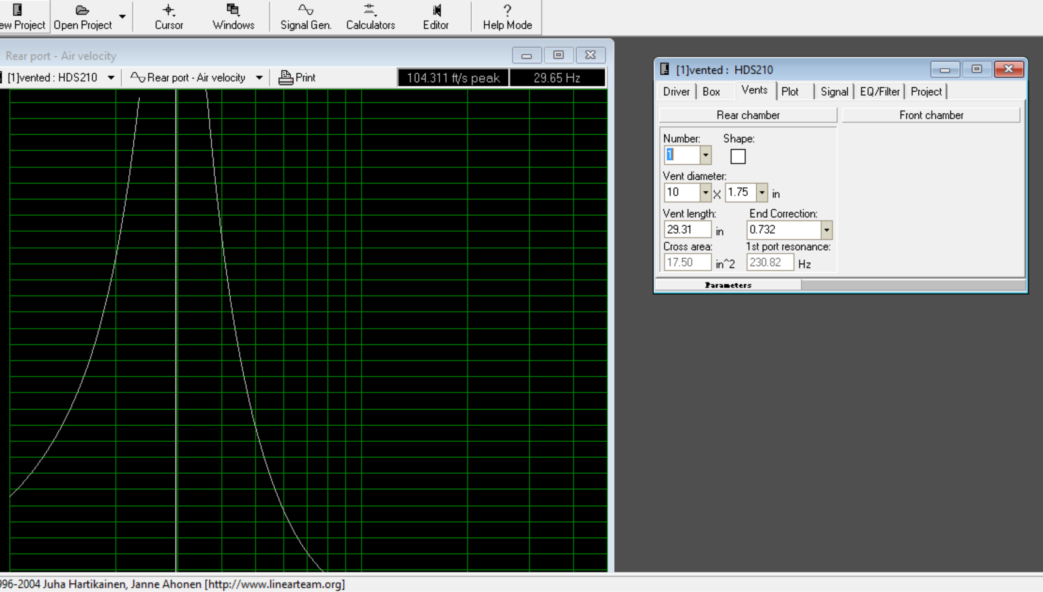This screenshot has height=592, width=1043.
Task: Open the EQ/Filter tab
Action: (x=879, y=92)
